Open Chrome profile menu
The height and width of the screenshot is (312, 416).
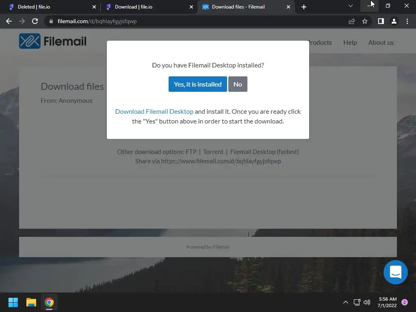[x=394, y=21]
